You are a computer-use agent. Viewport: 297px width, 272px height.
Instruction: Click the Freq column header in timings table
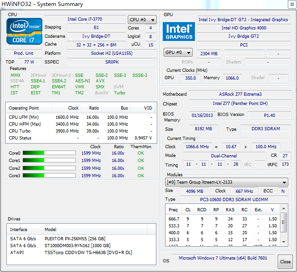click(x=173, y=210)
